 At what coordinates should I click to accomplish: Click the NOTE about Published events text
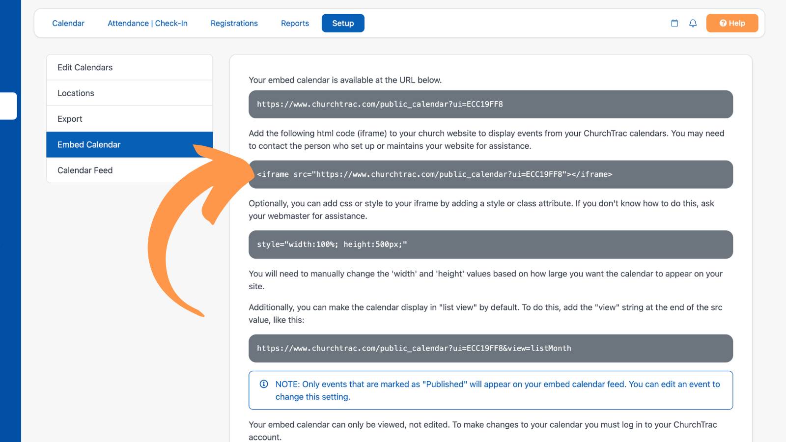click(498, 390)
